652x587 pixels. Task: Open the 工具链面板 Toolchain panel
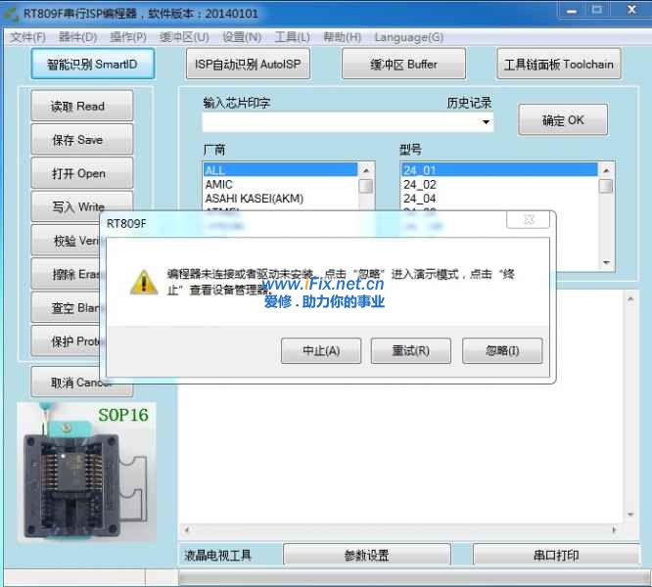pos(558,65)
